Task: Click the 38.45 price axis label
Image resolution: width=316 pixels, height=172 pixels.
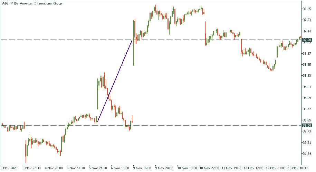Action: pyautogui.click(x=307, y=9)
